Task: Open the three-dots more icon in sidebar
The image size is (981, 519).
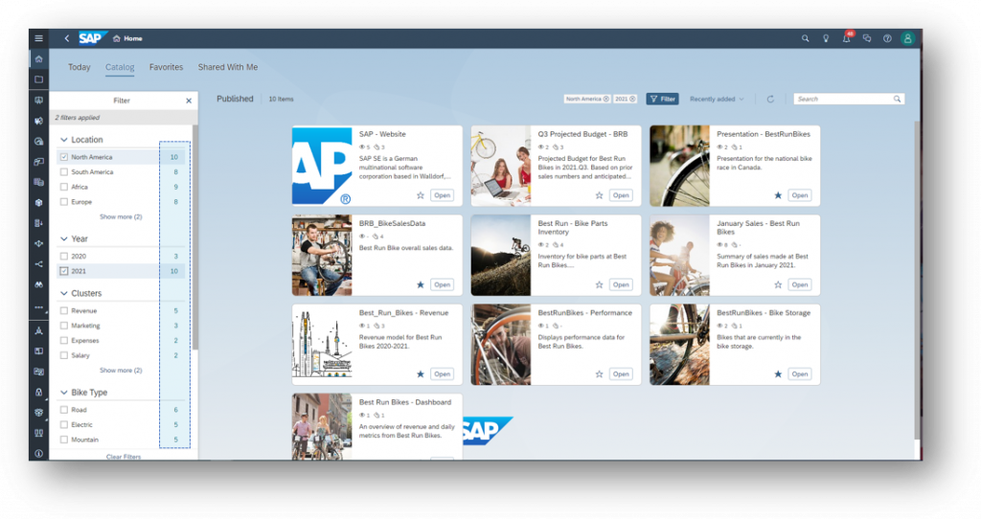Action: [x=38, y=307]
